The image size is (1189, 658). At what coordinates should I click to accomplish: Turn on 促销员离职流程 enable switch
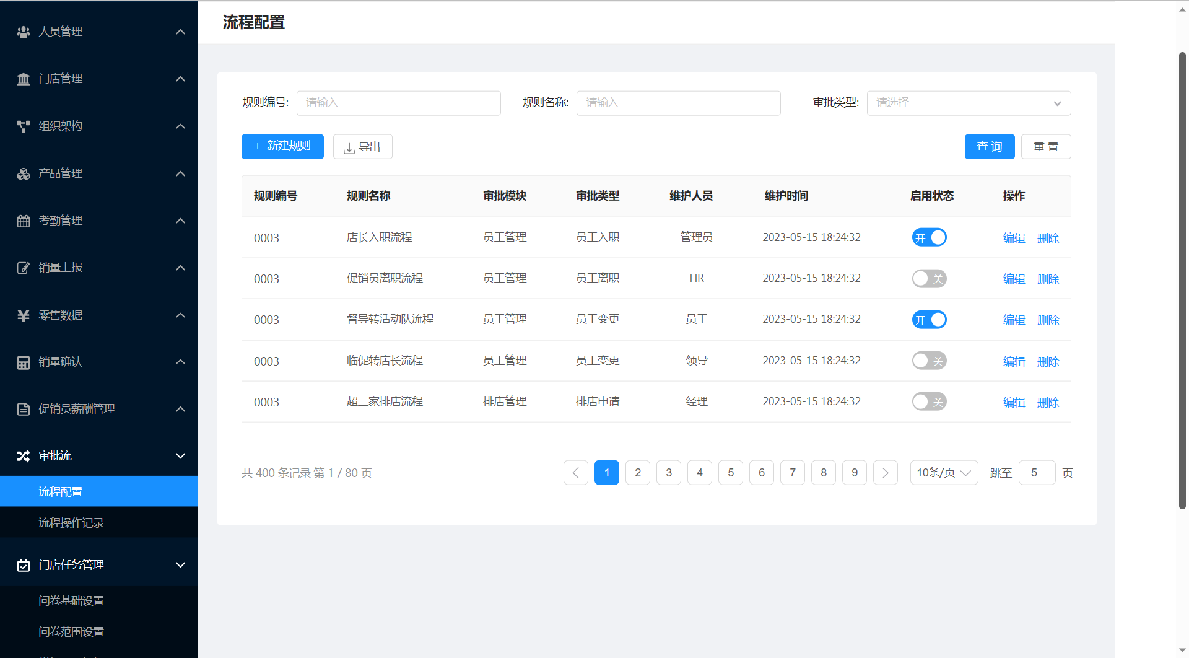click(x=929, y=278)
